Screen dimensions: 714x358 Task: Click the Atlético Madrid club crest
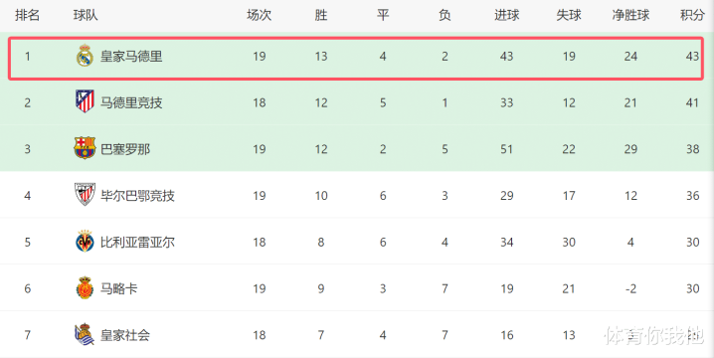(85, 101)
